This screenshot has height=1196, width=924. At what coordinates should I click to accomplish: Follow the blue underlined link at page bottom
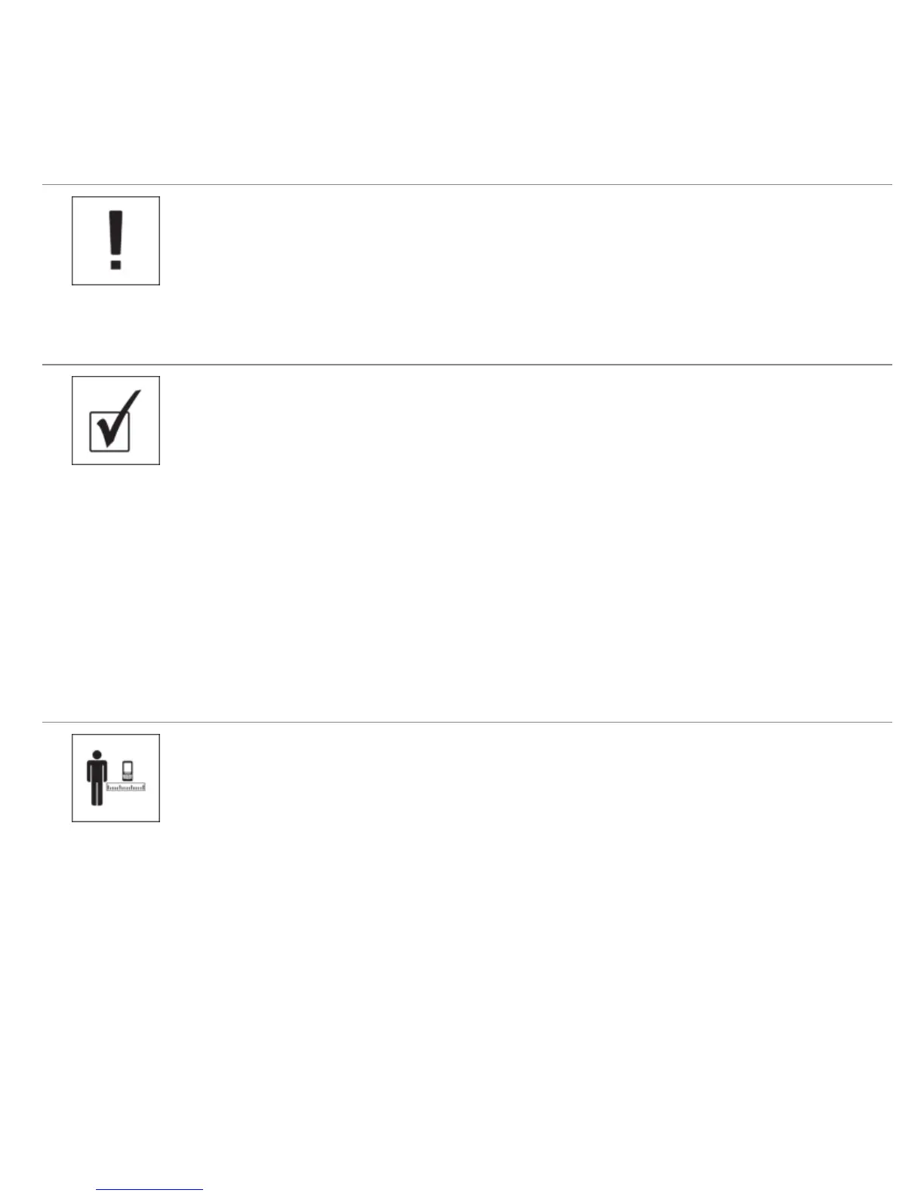coord(150,1190)
